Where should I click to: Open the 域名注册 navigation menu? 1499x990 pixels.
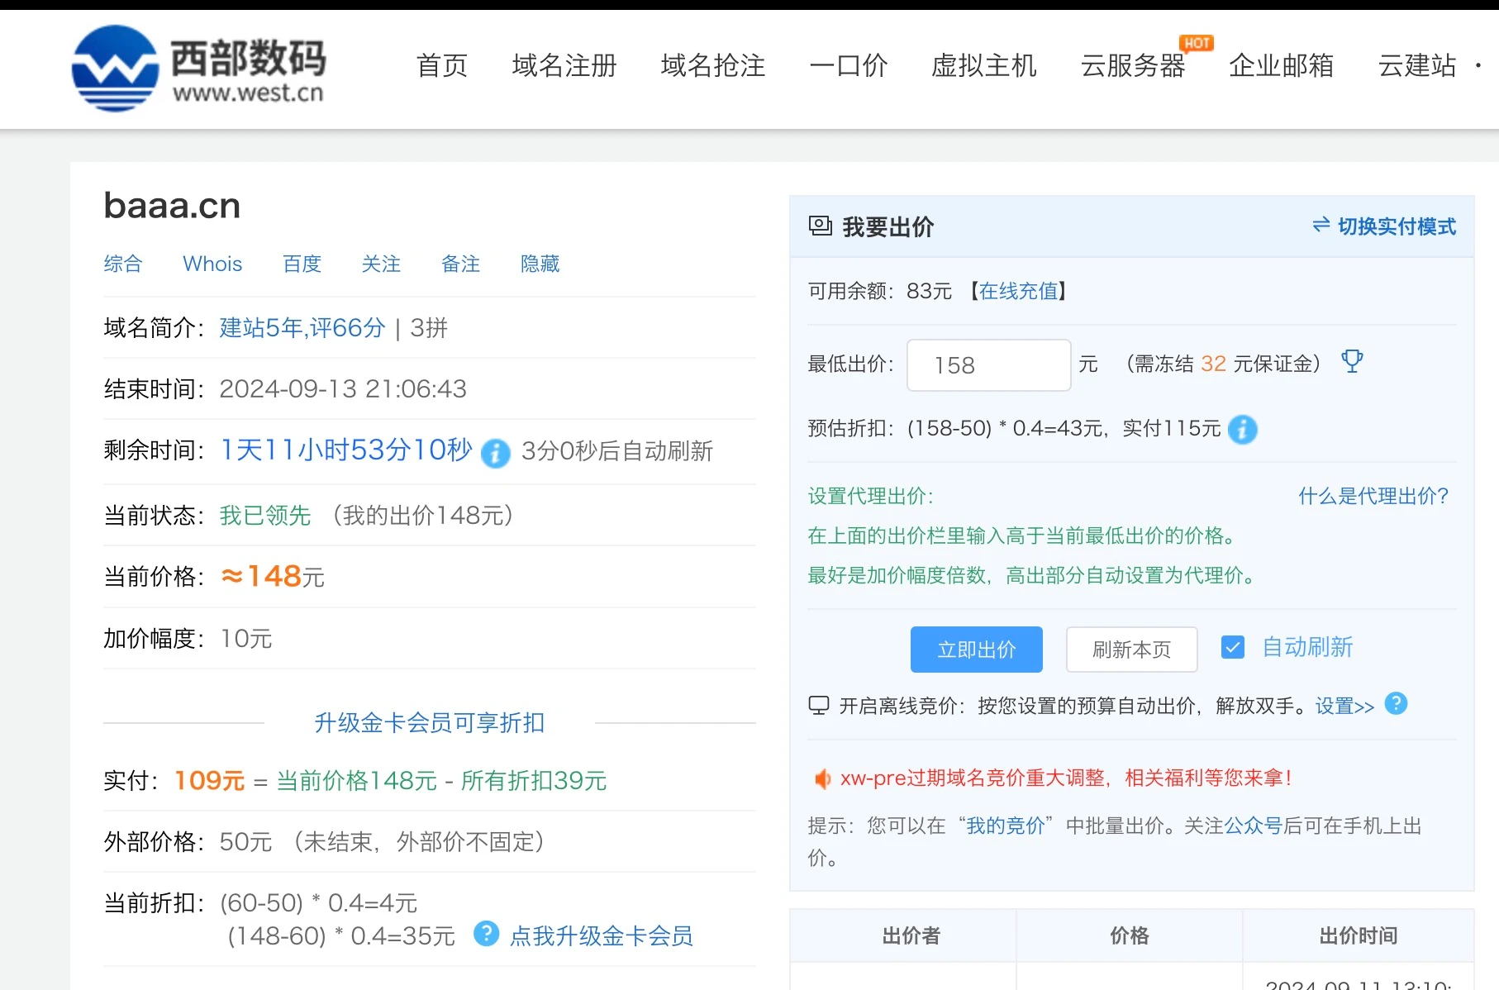[x=564, y=65]
